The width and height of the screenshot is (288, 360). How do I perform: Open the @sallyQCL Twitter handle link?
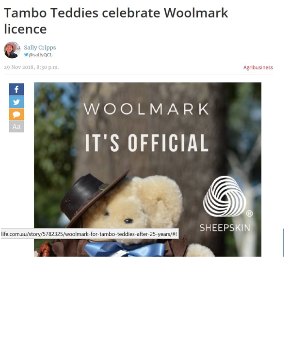40,55
